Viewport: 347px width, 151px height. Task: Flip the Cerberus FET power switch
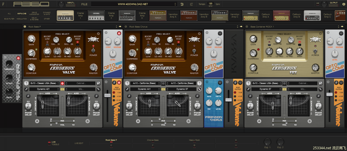coord(315,51)
